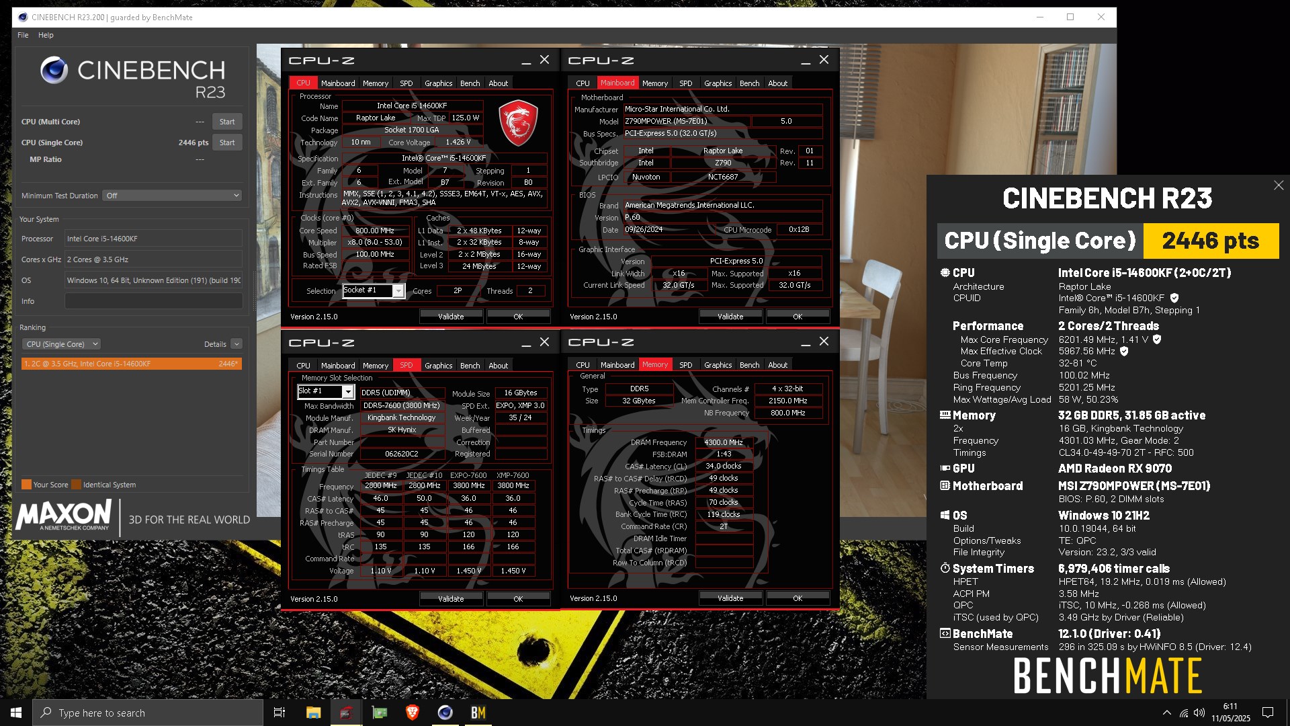Click the taskbar search box

148,713
